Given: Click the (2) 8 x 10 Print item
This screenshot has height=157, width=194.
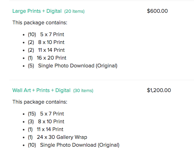Looking at the screenshot, I should point(46,42).
